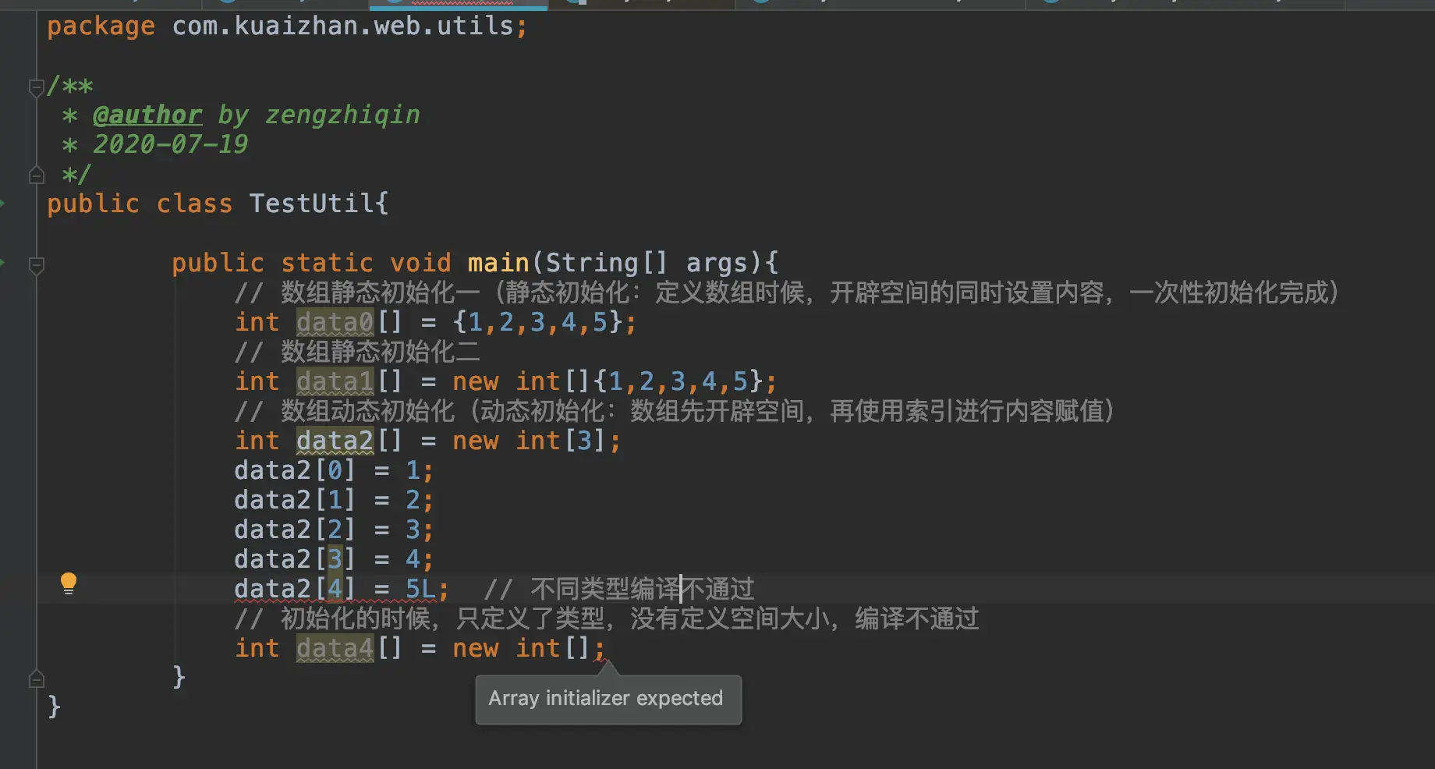Click the icon on the fourth editor tab
Viewport: 1435px width, 769px height.
point(573,4)
